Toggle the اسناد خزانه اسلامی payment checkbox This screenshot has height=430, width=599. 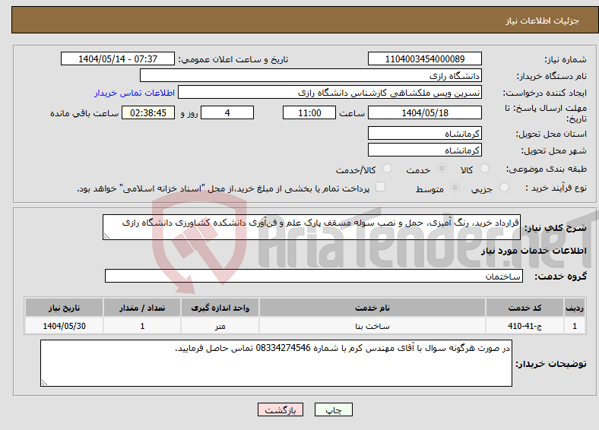coord(381,186)
